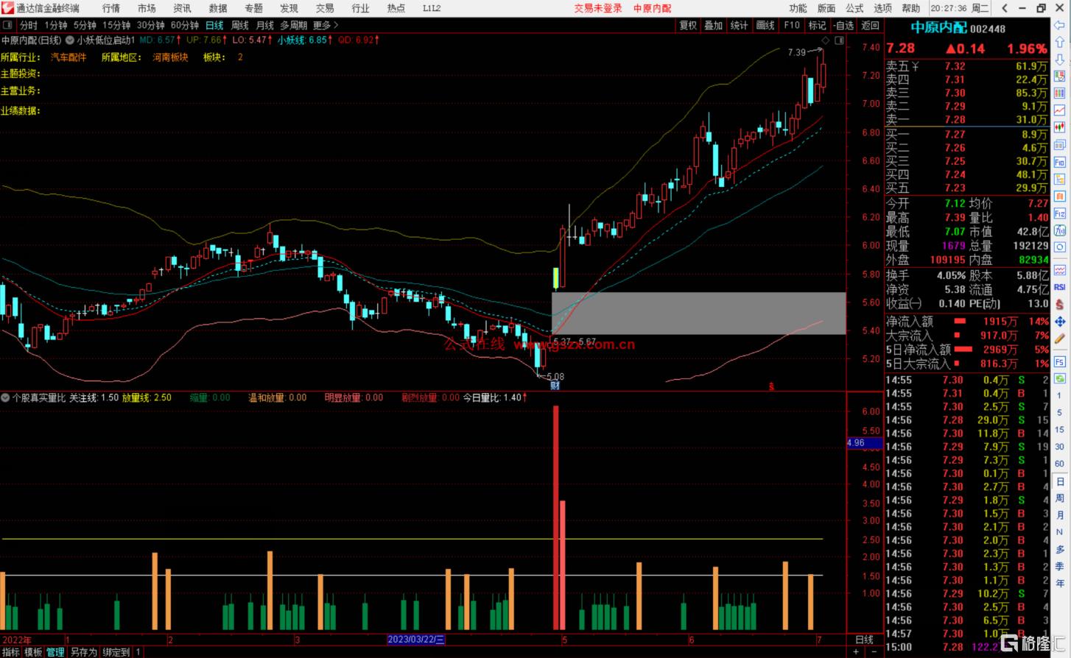The height and width of the screenshot is (658, 1071).
Task: Click the line chart icon in right sidebar
Action: pyautogui.click(x=1060, y=110)
